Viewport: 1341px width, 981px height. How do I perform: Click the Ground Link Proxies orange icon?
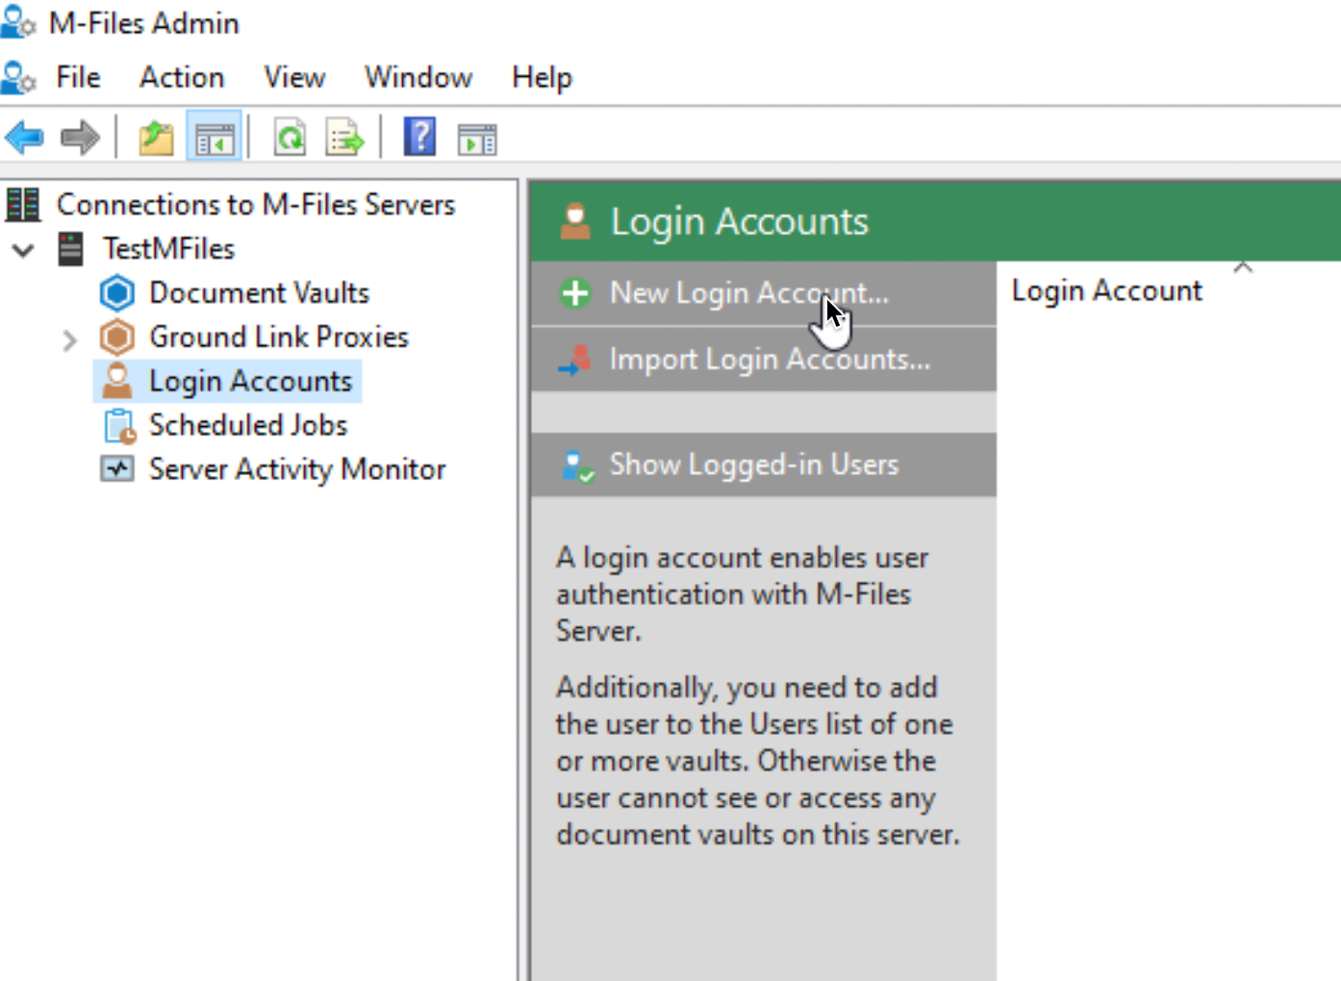coord(117,337)
